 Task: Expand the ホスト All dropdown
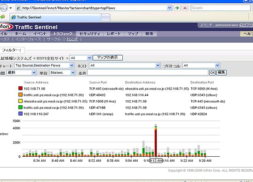(125, 66)
